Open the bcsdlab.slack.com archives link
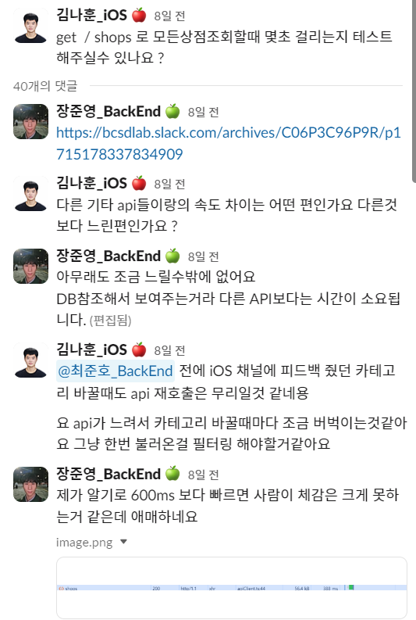 coord(229,143)
